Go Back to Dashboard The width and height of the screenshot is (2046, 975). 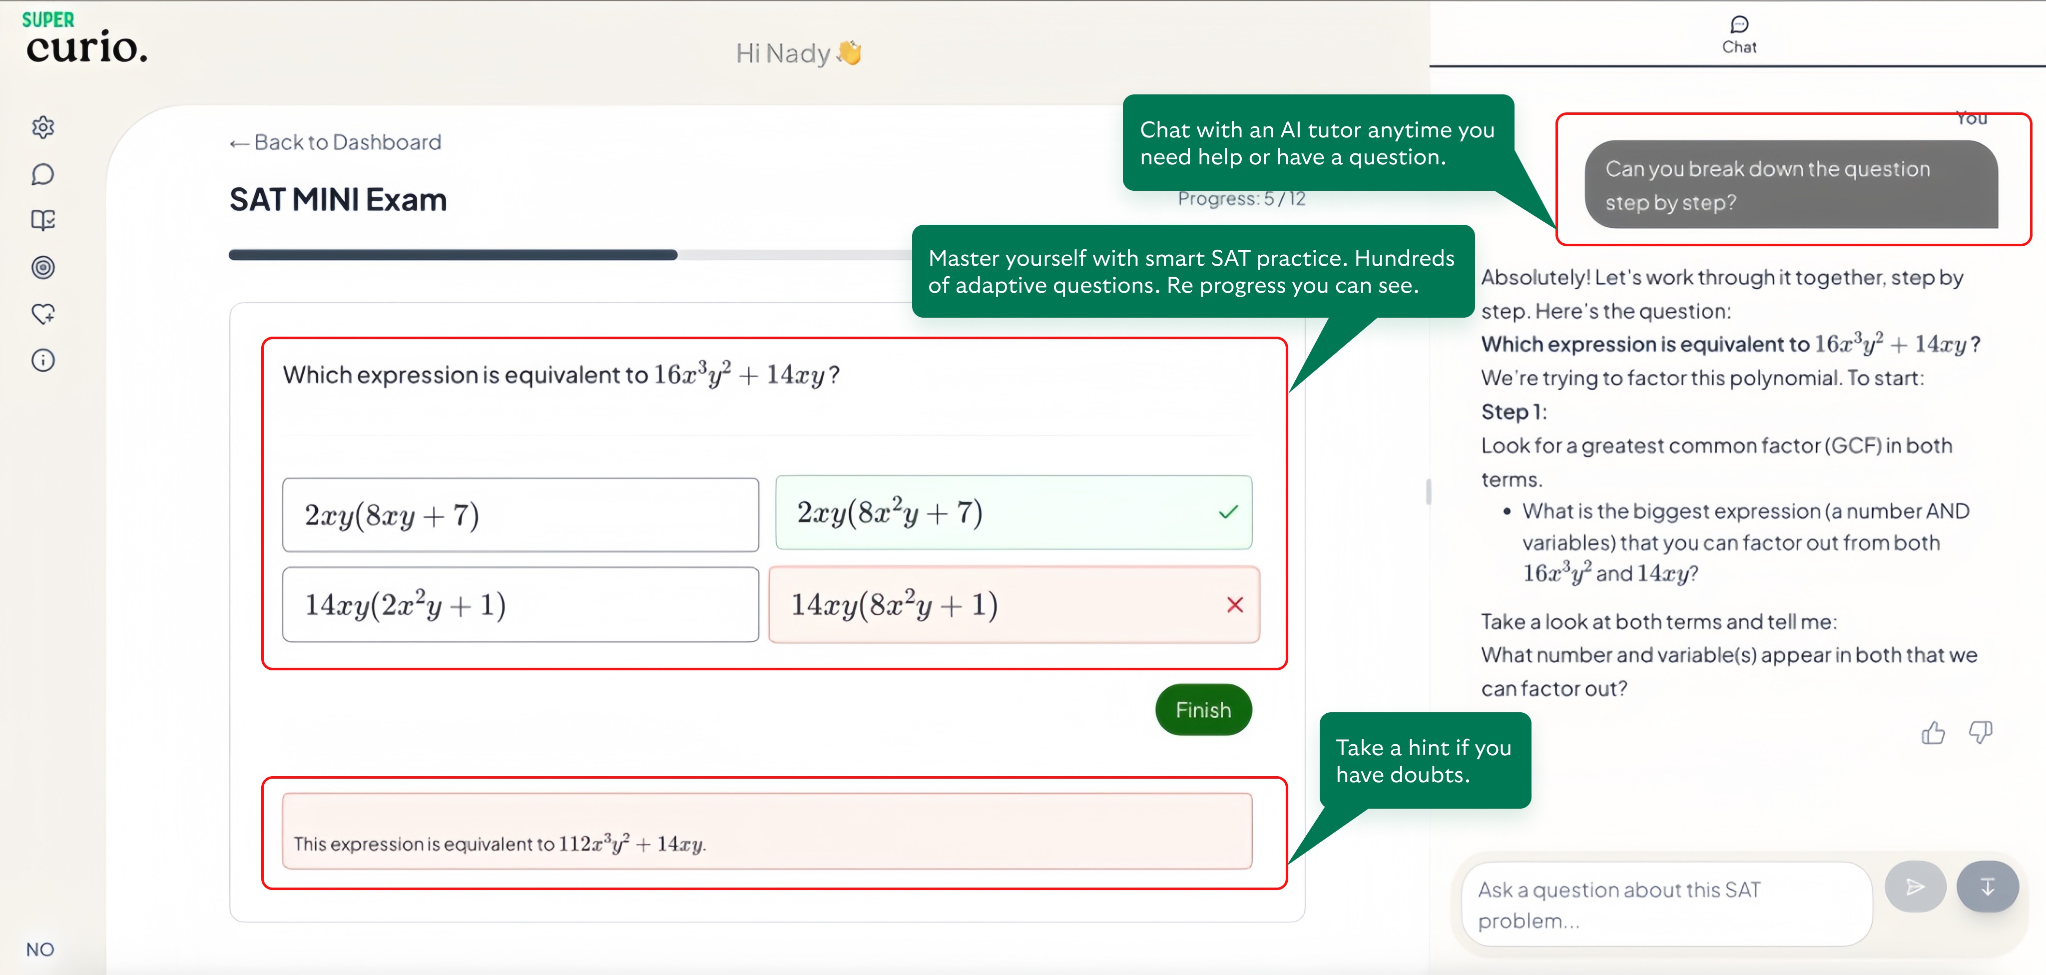[335, 142]
